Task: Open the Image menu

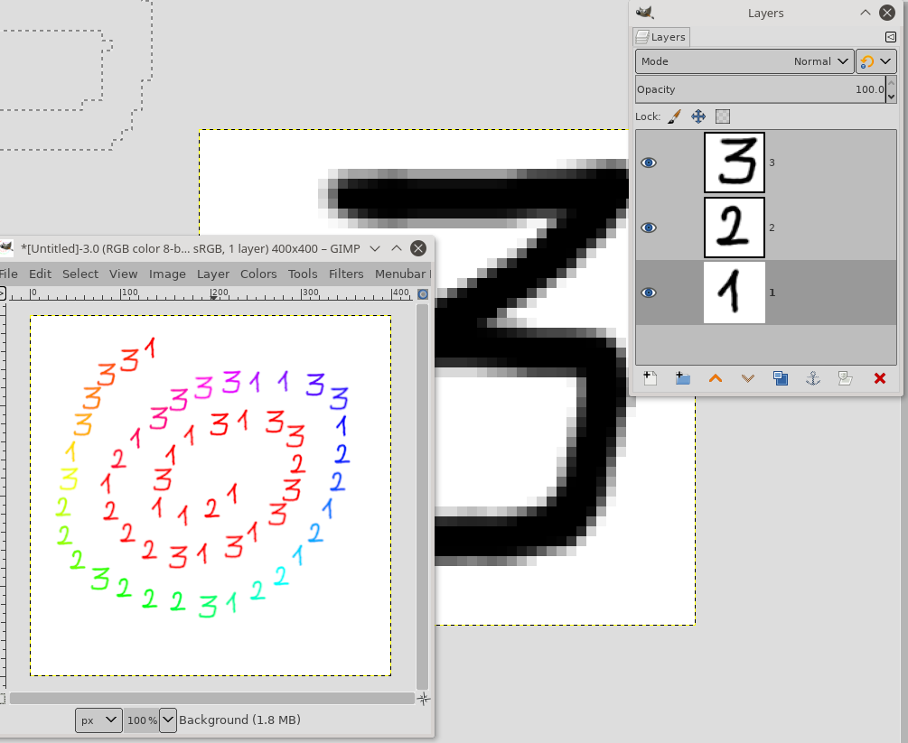Action: [167, 274]
